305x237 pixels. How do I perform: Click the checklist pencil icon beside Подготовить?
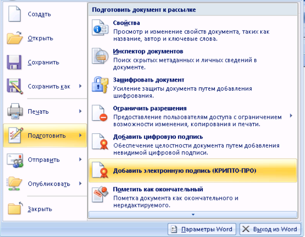tap(16, 135)
